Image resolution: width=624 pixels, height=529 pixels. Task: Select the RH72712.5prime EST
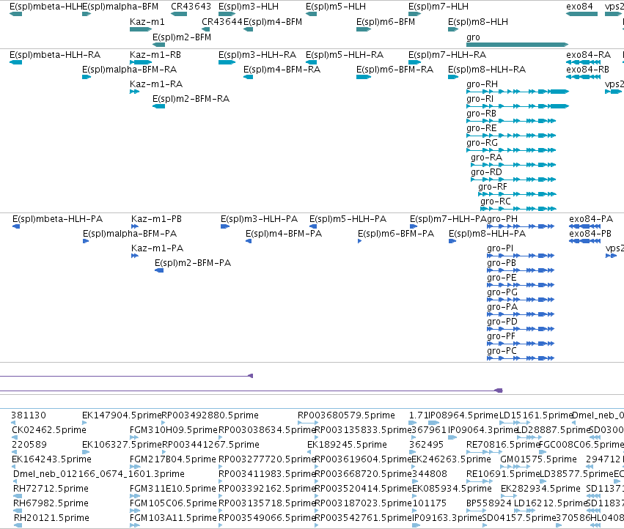tap(18, 496)
